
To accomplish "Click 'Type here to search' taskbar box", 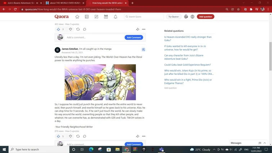I will (x=39, y=149).
